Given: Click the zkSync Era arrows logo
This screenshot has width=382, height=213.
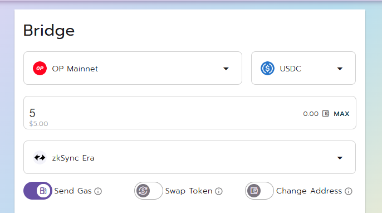Looking at the screenshot, I should coord(40,158).
